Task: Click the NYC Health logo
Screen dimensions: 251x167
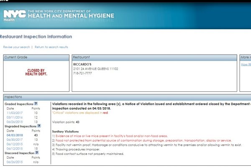Action: [15, 14]
